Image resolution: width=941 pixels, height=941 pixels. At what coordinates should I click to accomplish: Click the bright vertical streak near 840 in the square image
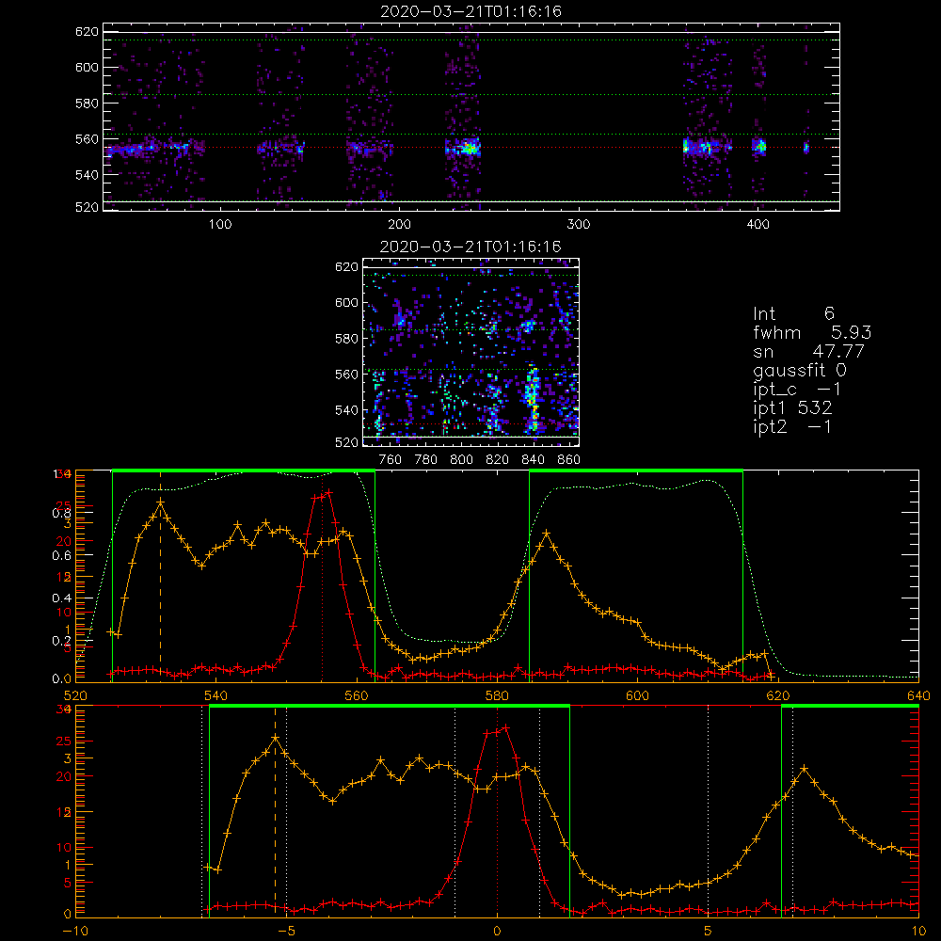(532, 399)
